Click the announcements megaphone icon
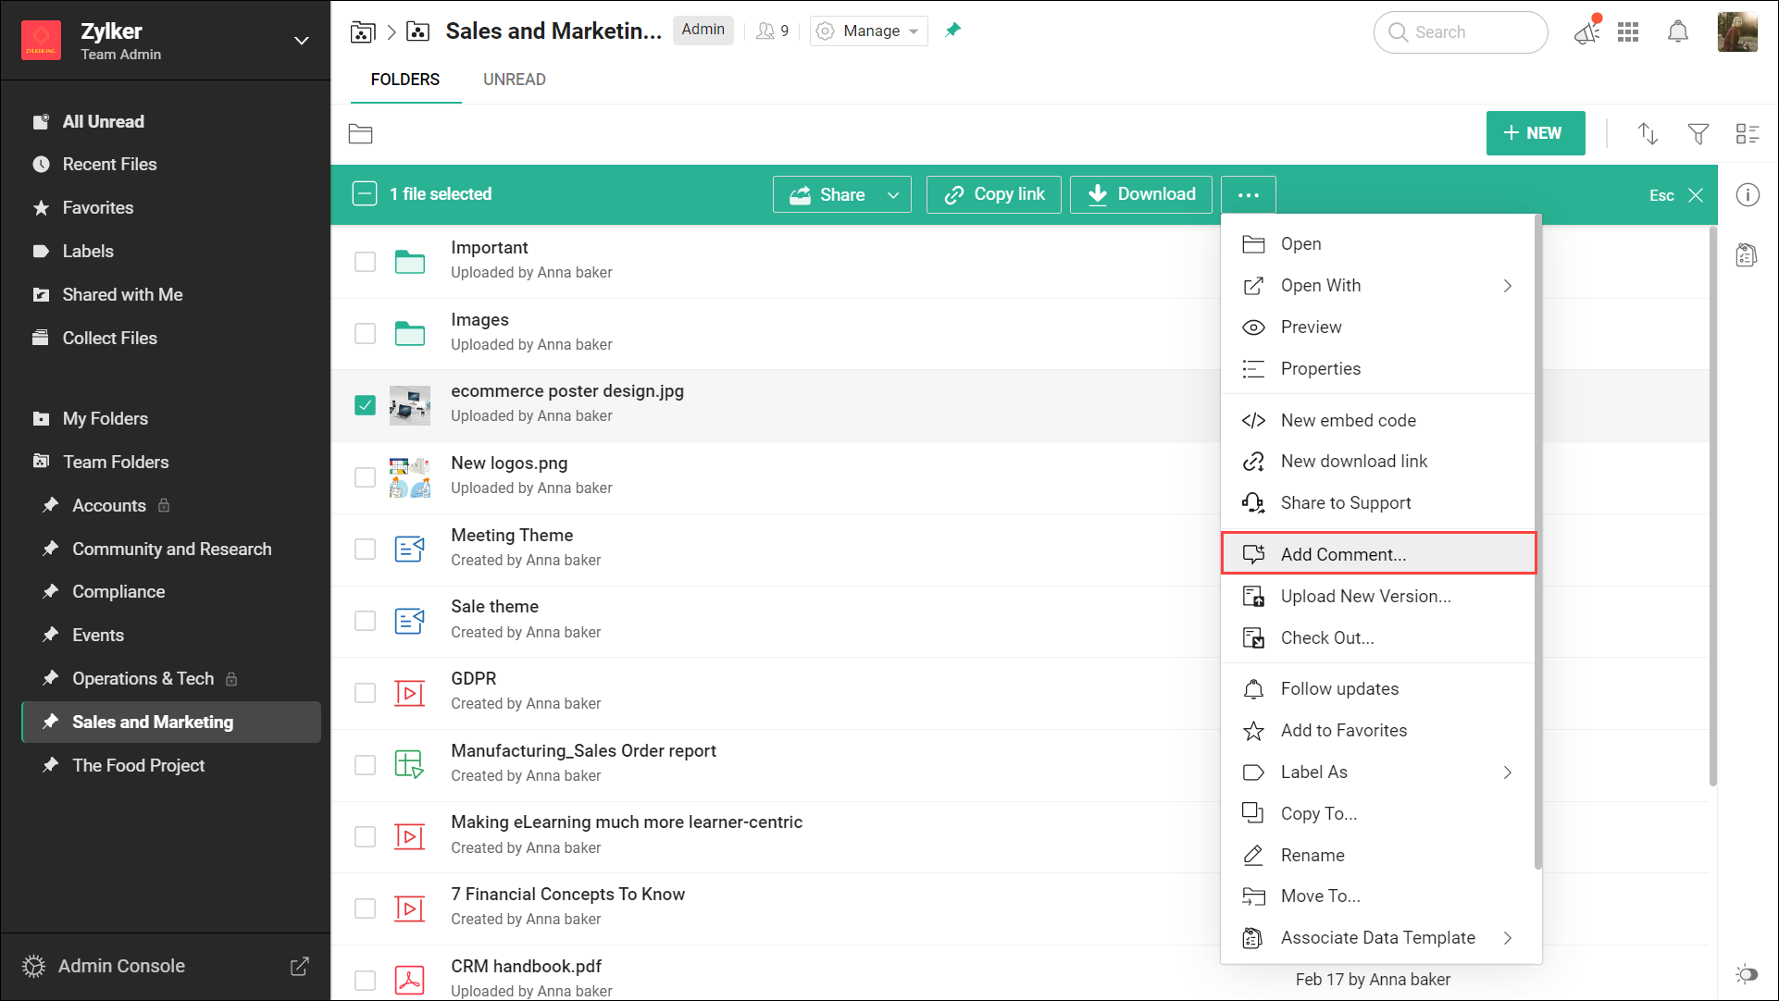The width and height of the screenshot is (1779, 1001). click(1586, 32)
